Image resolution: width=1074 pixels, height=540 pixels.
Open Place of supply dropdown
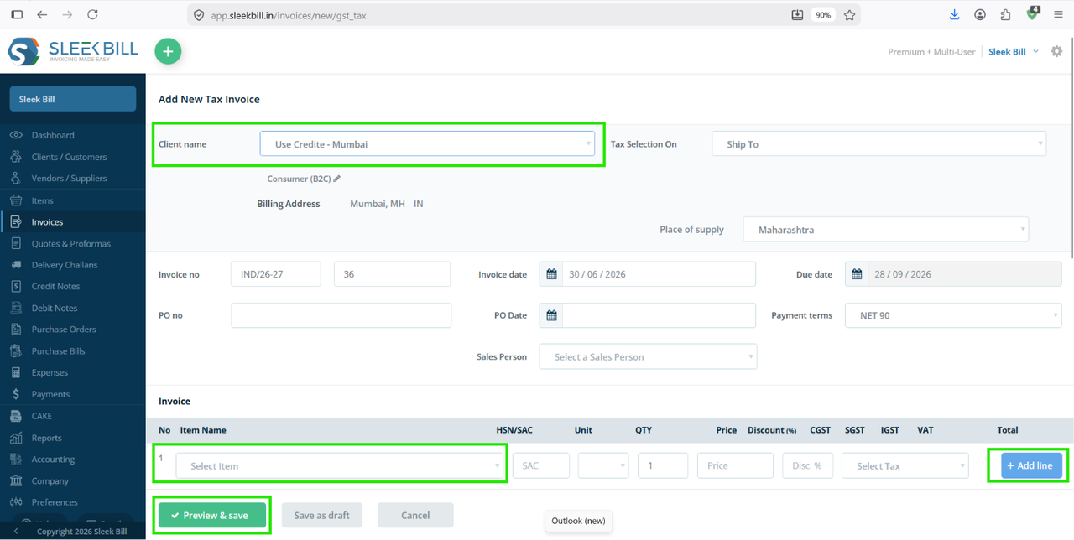coord(886,230)
